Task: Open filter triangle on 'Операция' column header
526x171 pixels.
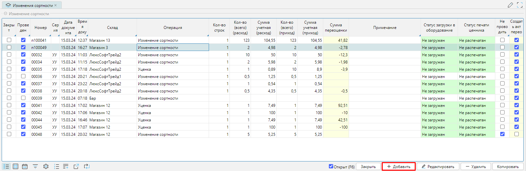Action: 207,35
